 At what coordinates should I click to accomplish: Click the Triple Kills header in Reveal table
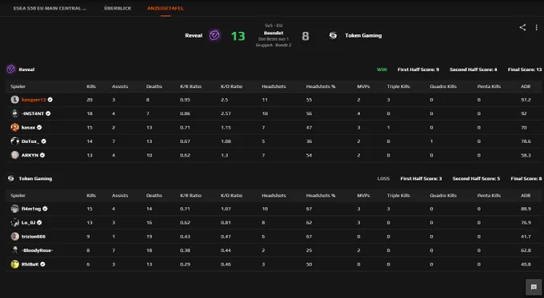coord(398,86)
